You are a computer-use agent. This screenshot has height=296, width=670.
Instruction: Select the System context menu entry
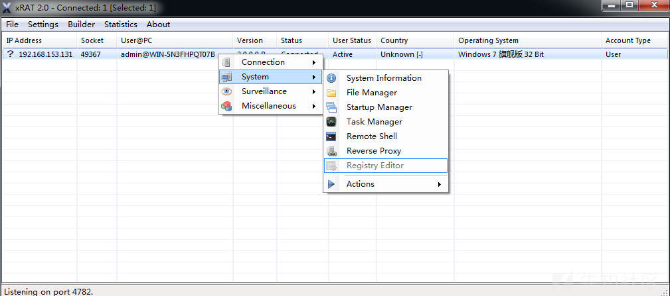click(270, 77)
